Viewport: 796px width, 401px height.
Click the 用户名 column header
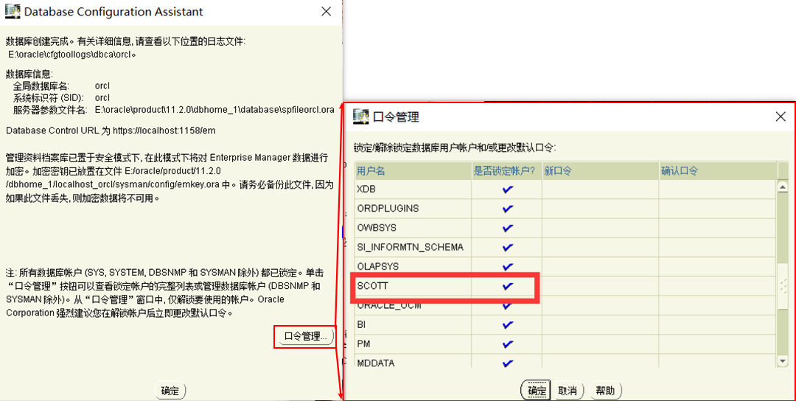pos(411,171)
